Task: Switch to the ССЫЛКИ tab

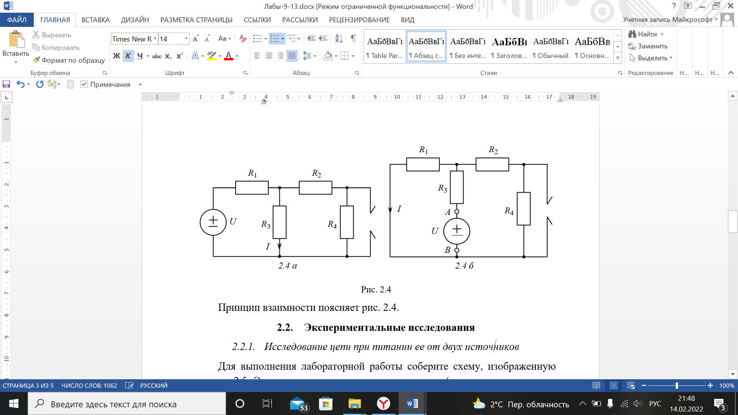Action: tap(257, 20)
